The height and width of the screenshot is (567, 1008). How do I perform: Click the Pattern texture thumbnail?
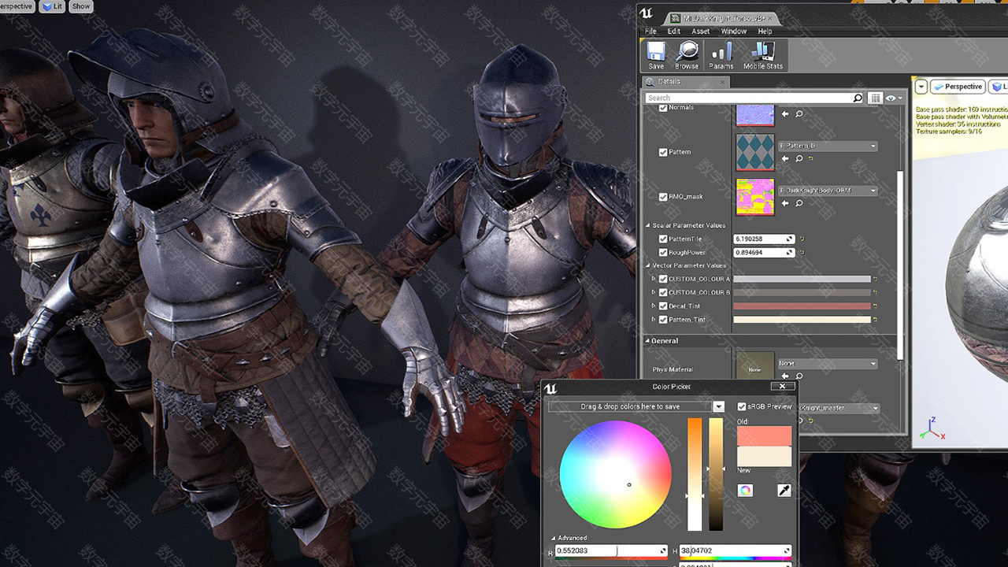755,152
